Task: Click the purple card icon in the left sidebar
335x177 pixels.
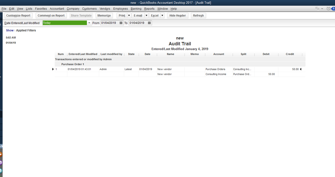Action: click(x=1, y=163)
